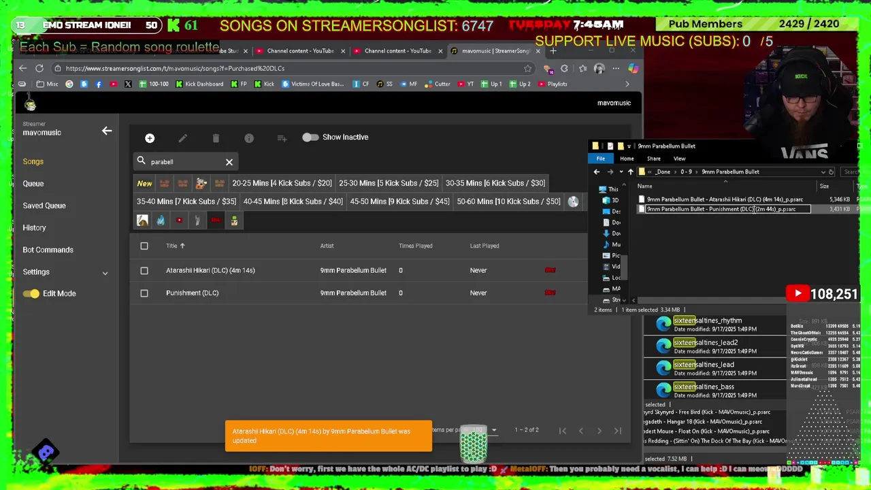The height and width of the screenshot is (490, 871).
Task: Click the add-to-queue playlist icon
Action: click(282, 138)
